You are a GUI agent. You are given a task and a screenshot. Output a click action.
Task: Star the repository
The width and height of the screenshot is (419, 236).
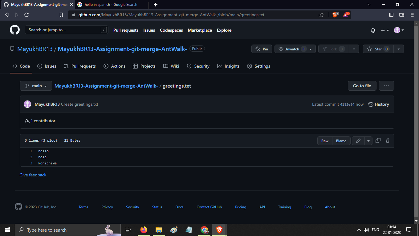click(x=378, y=49)
